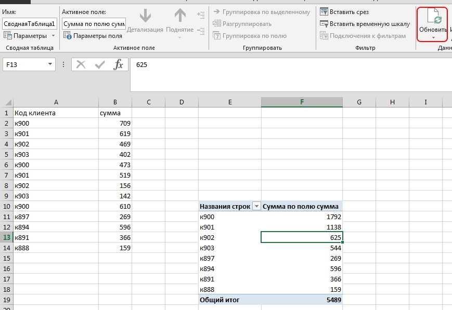Select column E header
Screen dimensions: 452x310
(230, 102)
